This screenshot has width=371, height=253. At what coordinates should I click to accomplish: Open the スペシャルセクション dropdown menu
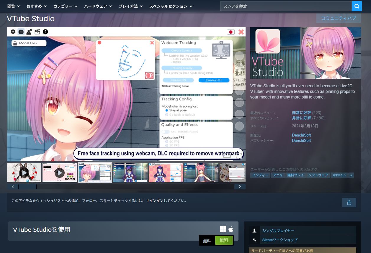point(171,6)
